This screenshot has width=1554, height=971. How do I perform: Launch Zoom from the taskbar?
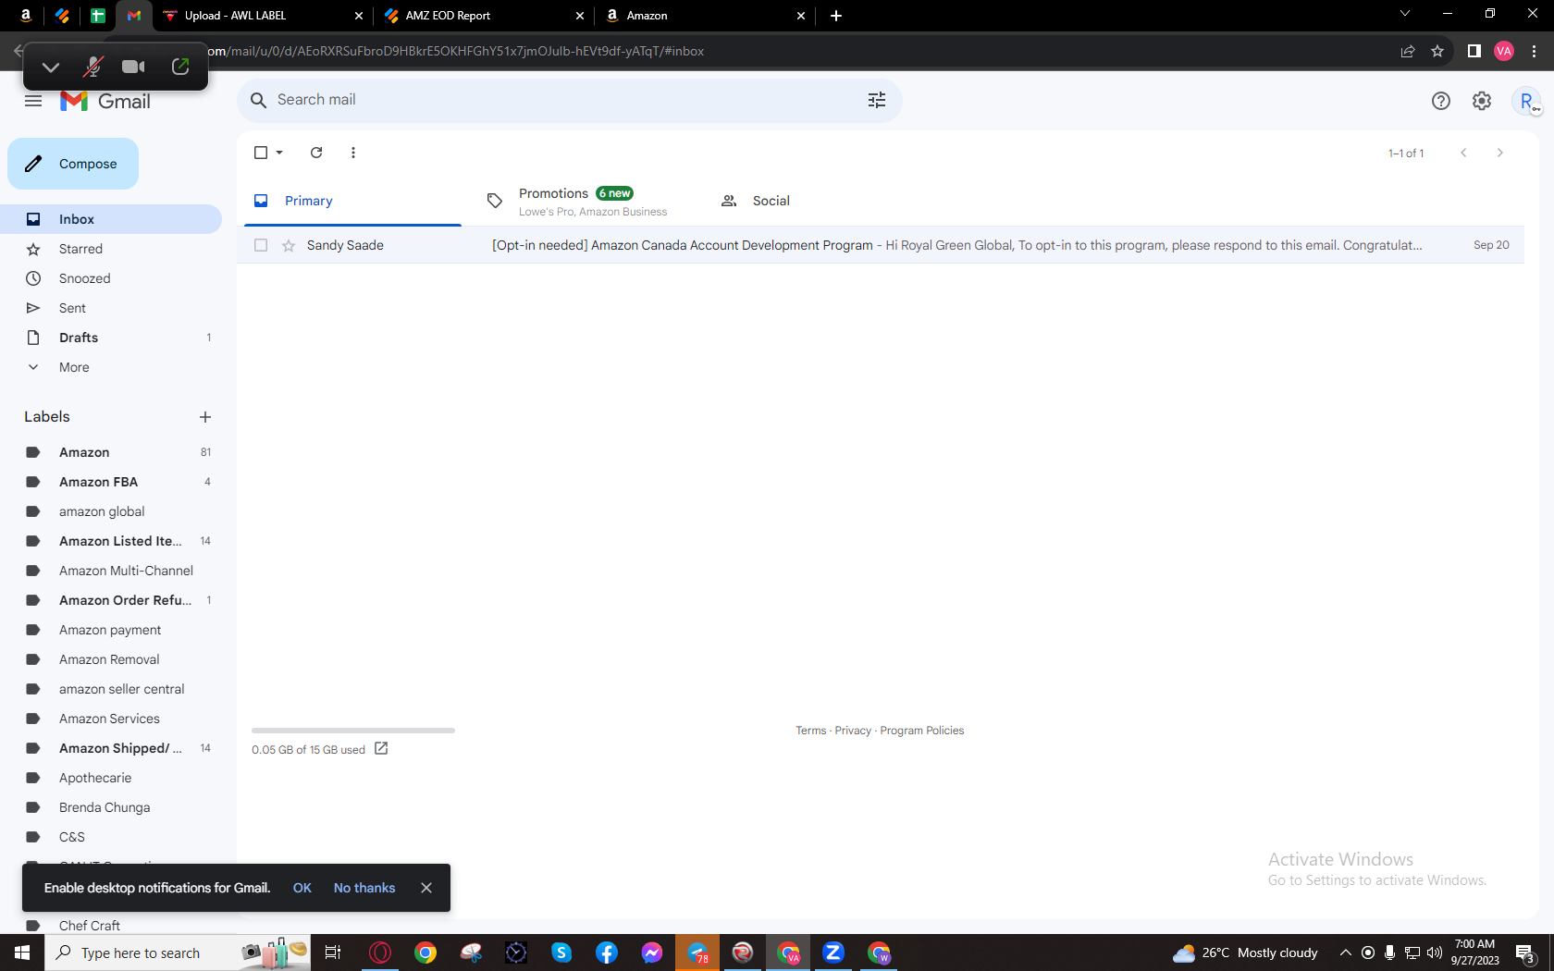pyautogui.click(x=833, y=953)
